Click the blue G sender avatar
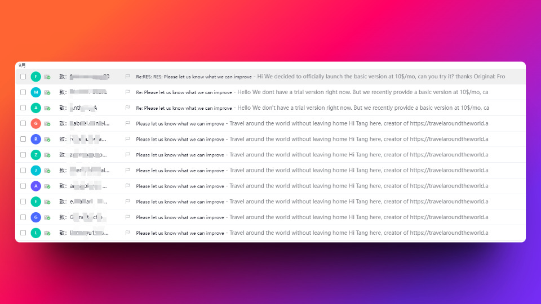541x304 pixels. (x=36, y=217)
